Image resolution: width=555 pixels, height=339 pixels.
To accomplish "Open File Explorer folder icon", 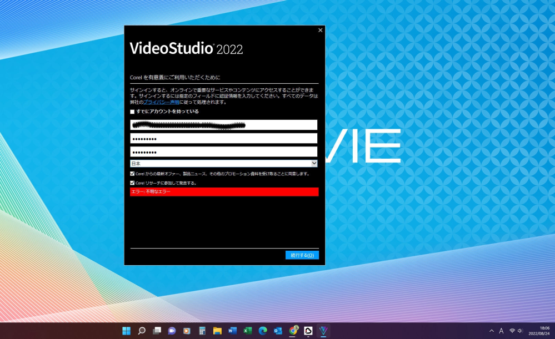I will [x=217, y=331].
